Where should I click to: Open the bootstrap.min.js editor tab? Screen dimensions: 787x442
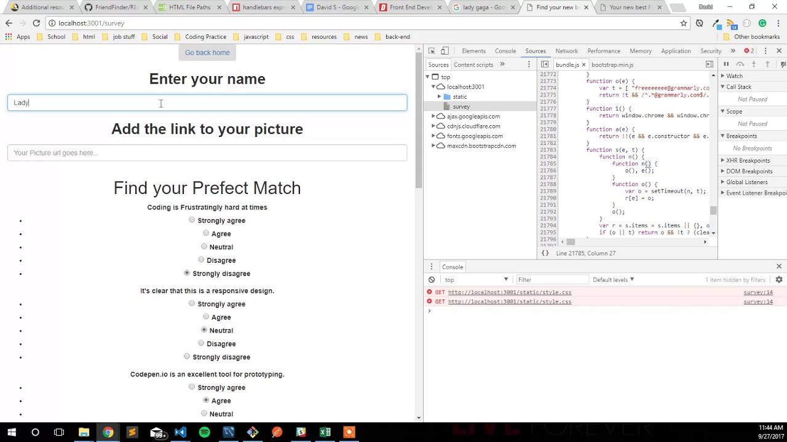[x=612, y=64]
